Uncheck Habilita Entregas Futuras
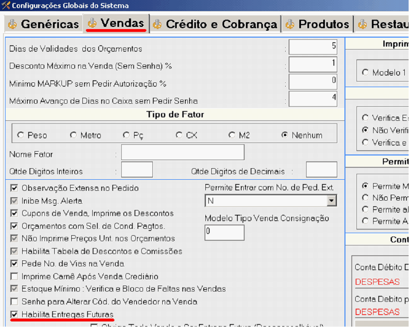 point(15,314)
